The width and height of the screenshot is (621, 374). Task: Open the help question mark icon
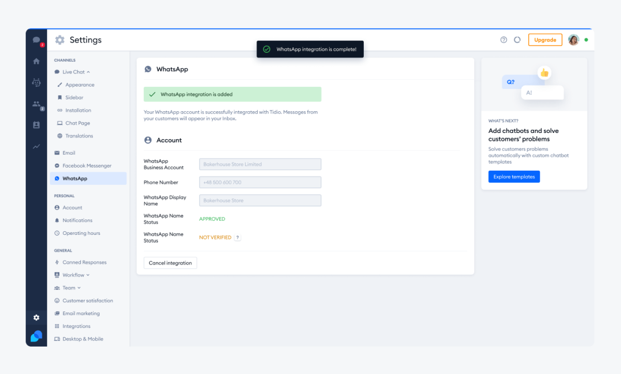pyautogui.click(x=504, y=39)
